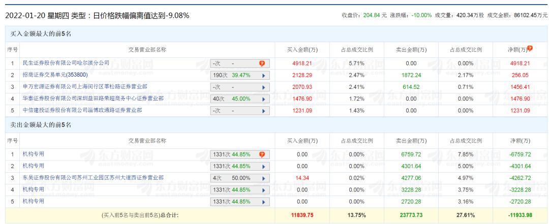
Task: Open 招商证券交易单元(353800) link
Action: coord(55,75)
